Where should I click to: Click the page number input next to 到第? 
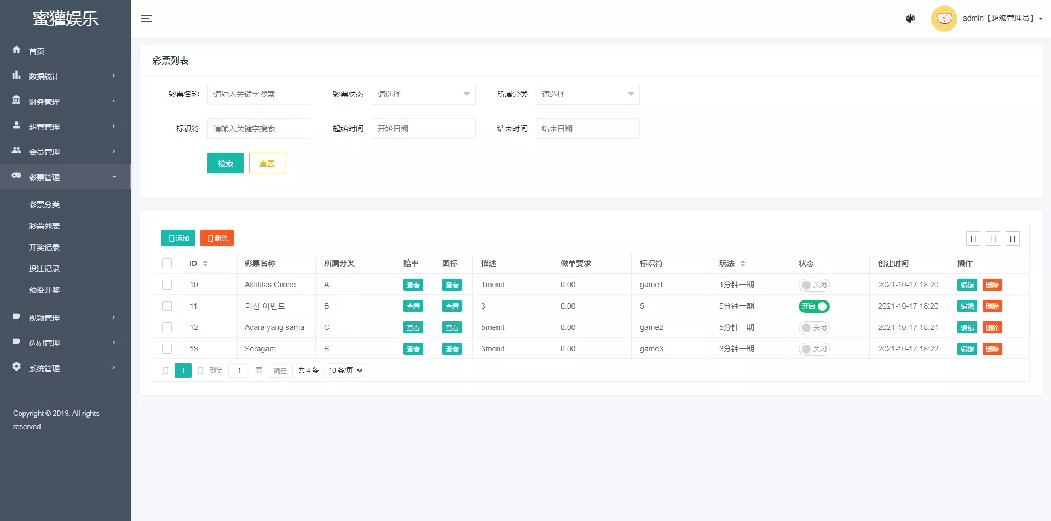coord(239,371)
